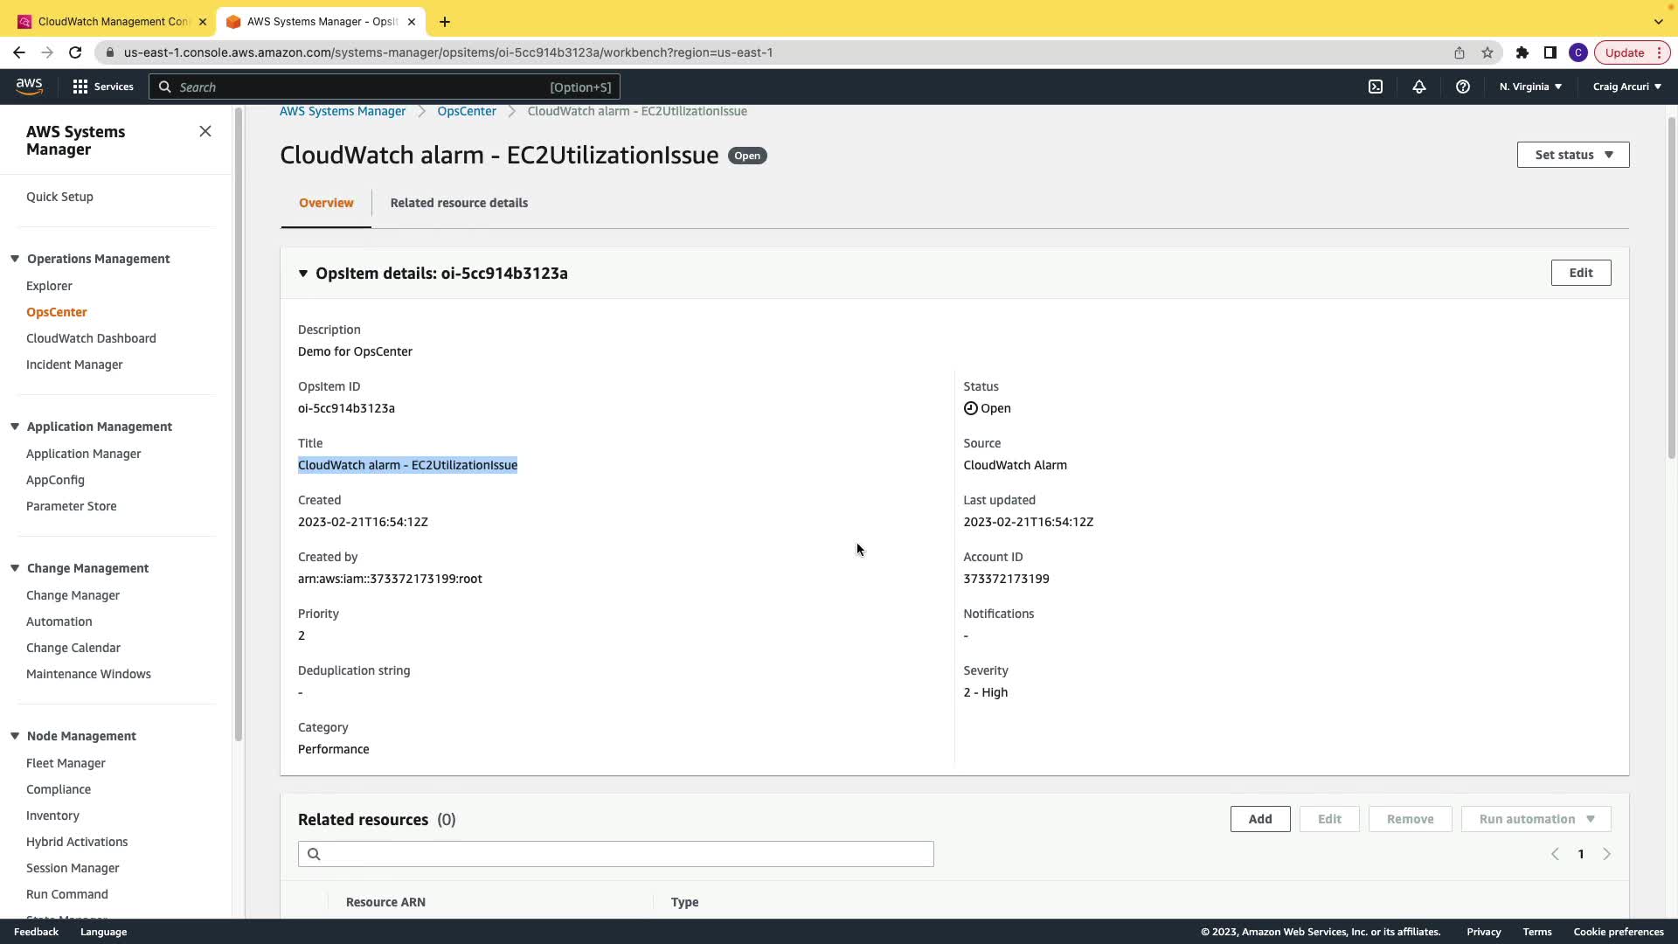Close the AWS Systems Manager sidebar
The width and height of the screenshot is (1678, 944).
205,131
